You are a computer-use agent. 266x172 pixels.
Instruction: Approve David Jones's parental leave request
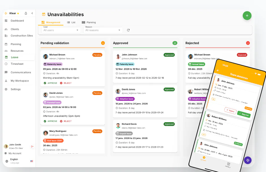pyautogui.click(x=50, y=121)
